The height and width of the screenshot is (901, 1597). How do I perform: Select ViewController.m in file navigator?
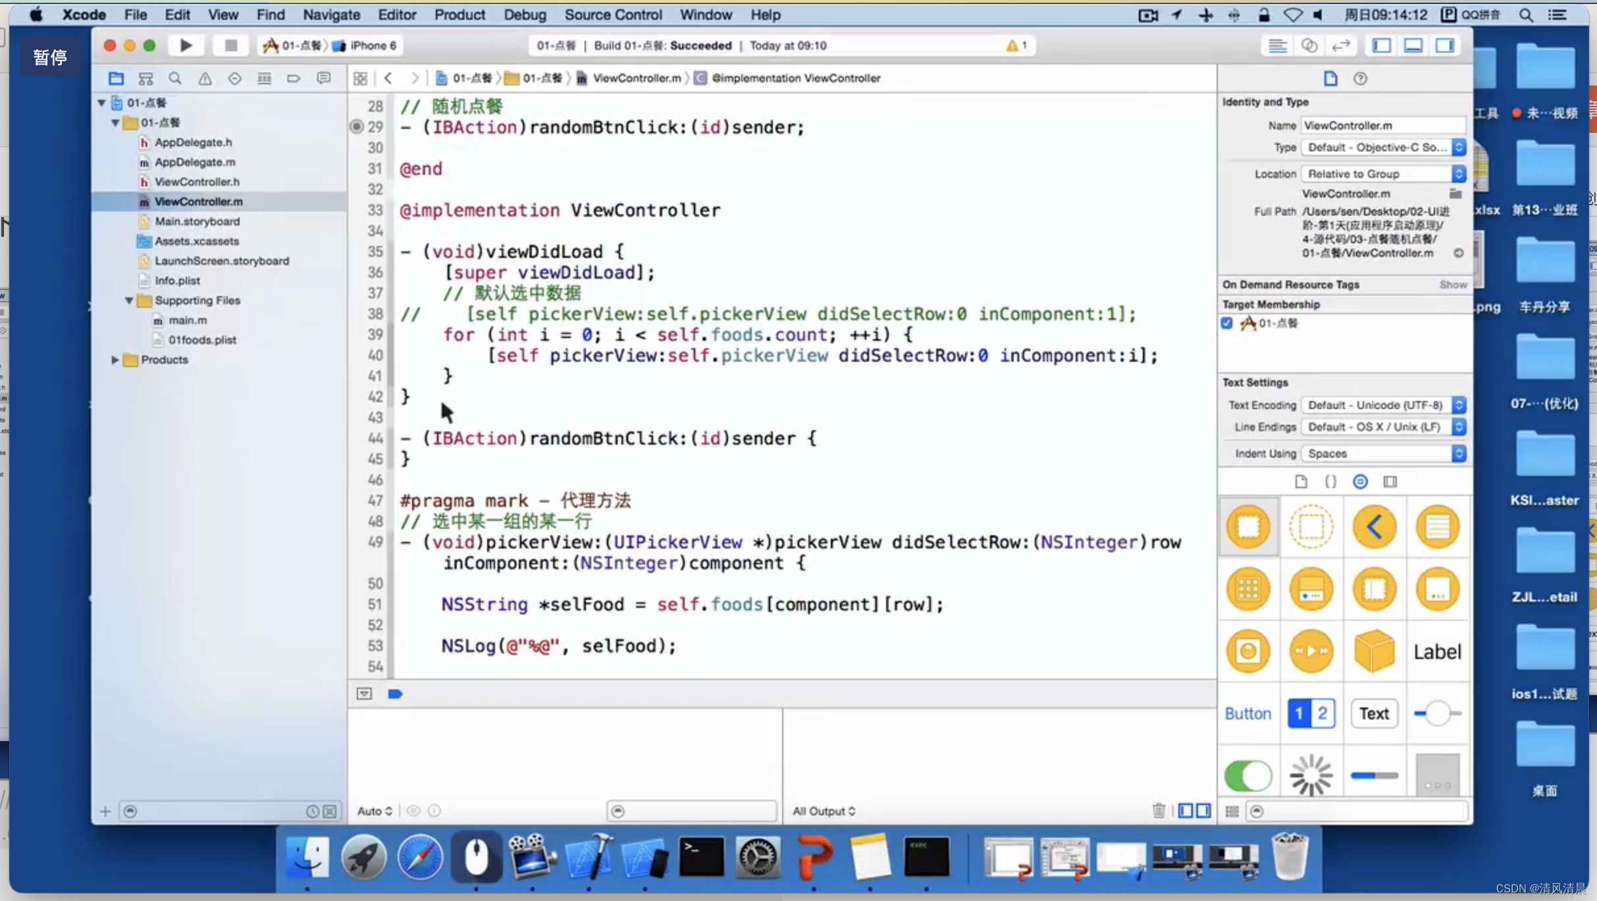[x=199, y=202]
